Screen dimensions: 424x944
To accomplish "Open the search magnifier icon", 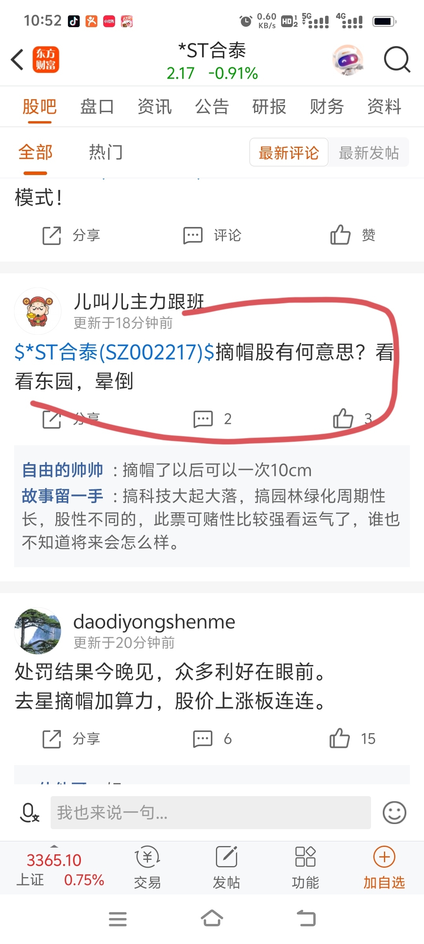I will pyautogui.click(x=397, y=60).
